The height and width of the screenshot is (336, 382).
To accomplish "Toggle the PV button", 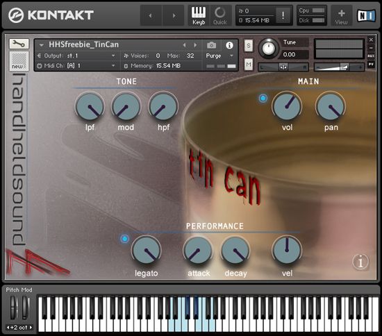I will pyautogui.click(x=371, y=65).
